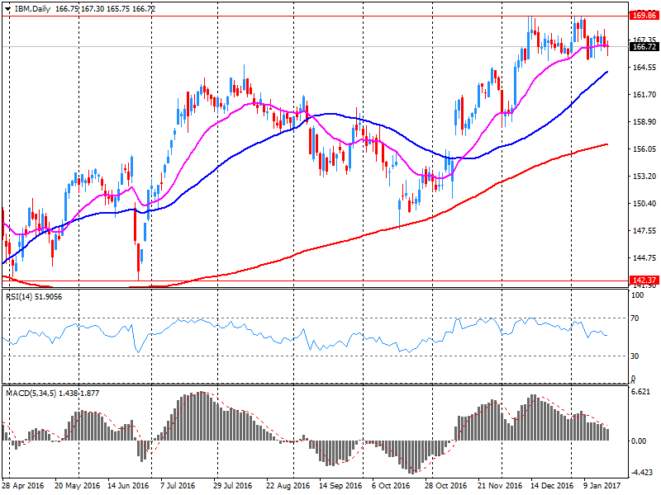Viewport: 661px width, 495px height.
Task: Click the 28 Oct 2016 date label
Action: (445, 486)
